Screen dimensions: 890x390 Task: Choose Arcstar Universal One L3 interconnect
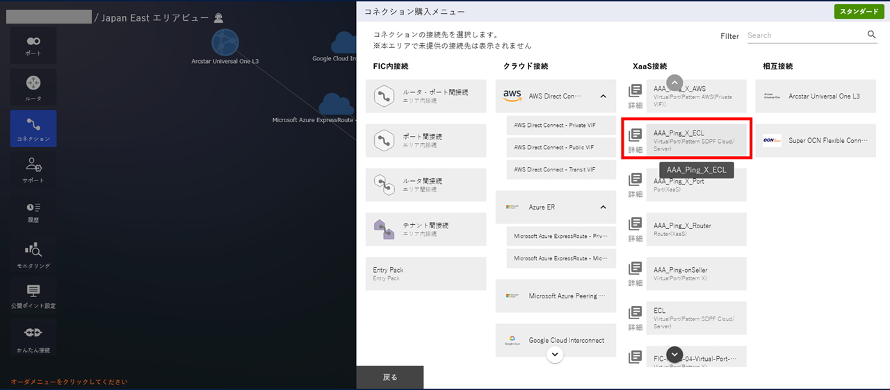816,96
